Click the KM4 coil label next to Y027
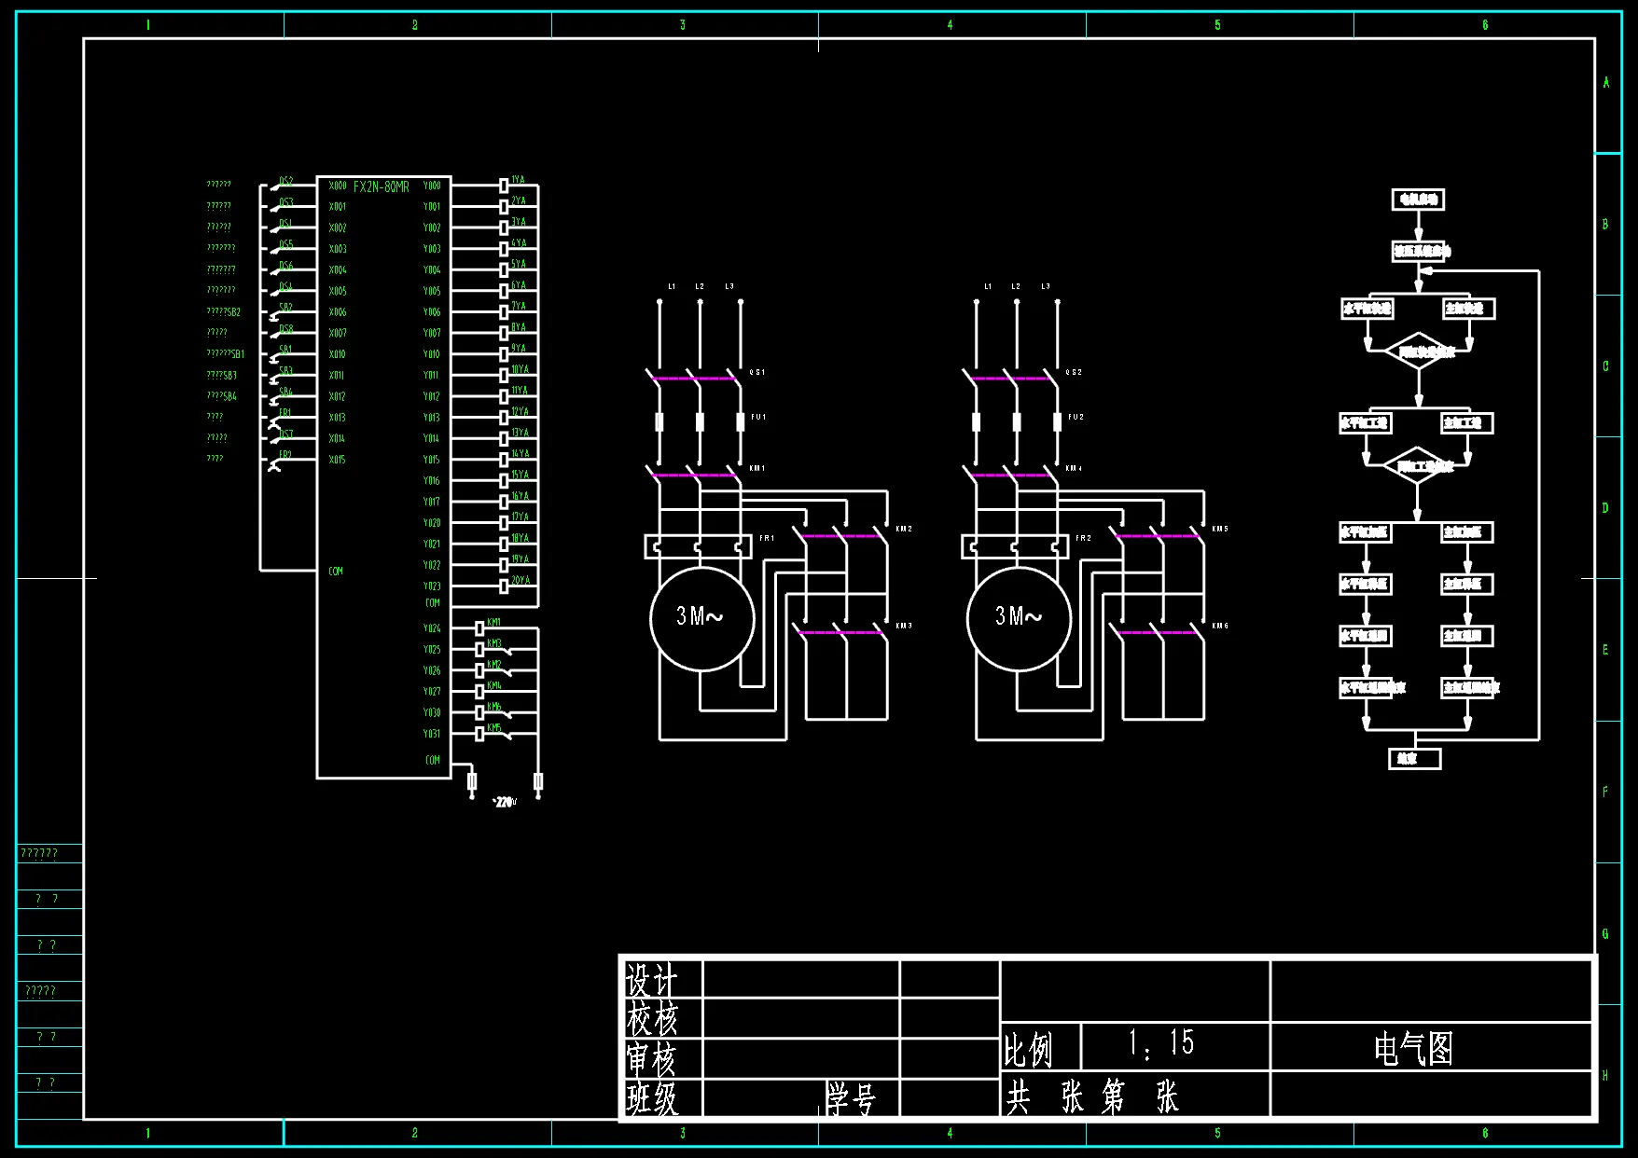This screenshot has width=1638, height=1158. (x=494, y=685)
